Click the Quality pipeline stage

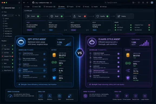[102, 16]
